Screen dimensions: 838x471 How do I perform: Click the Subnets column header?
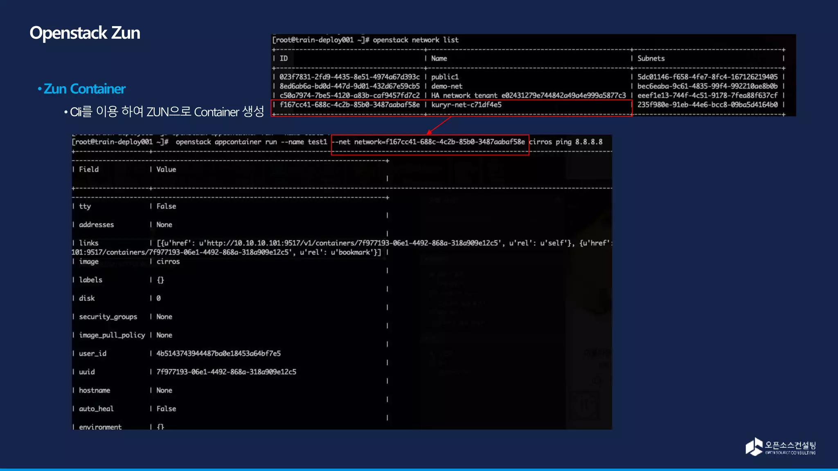(x=651, y=58)
